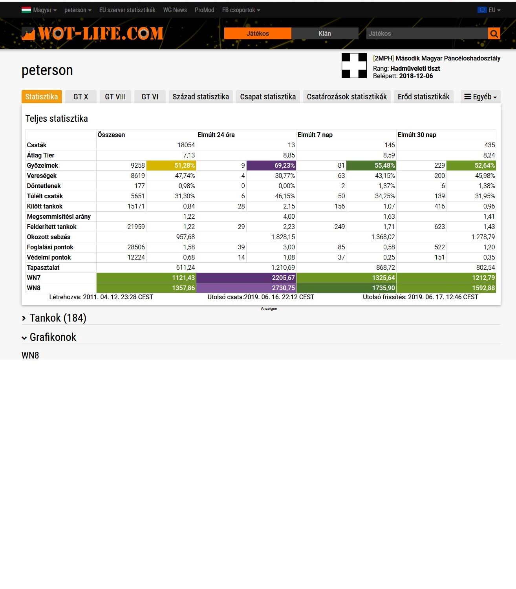Screen dimensions: 516x589
Task: Click total battles value 18054
Action: 186,145
